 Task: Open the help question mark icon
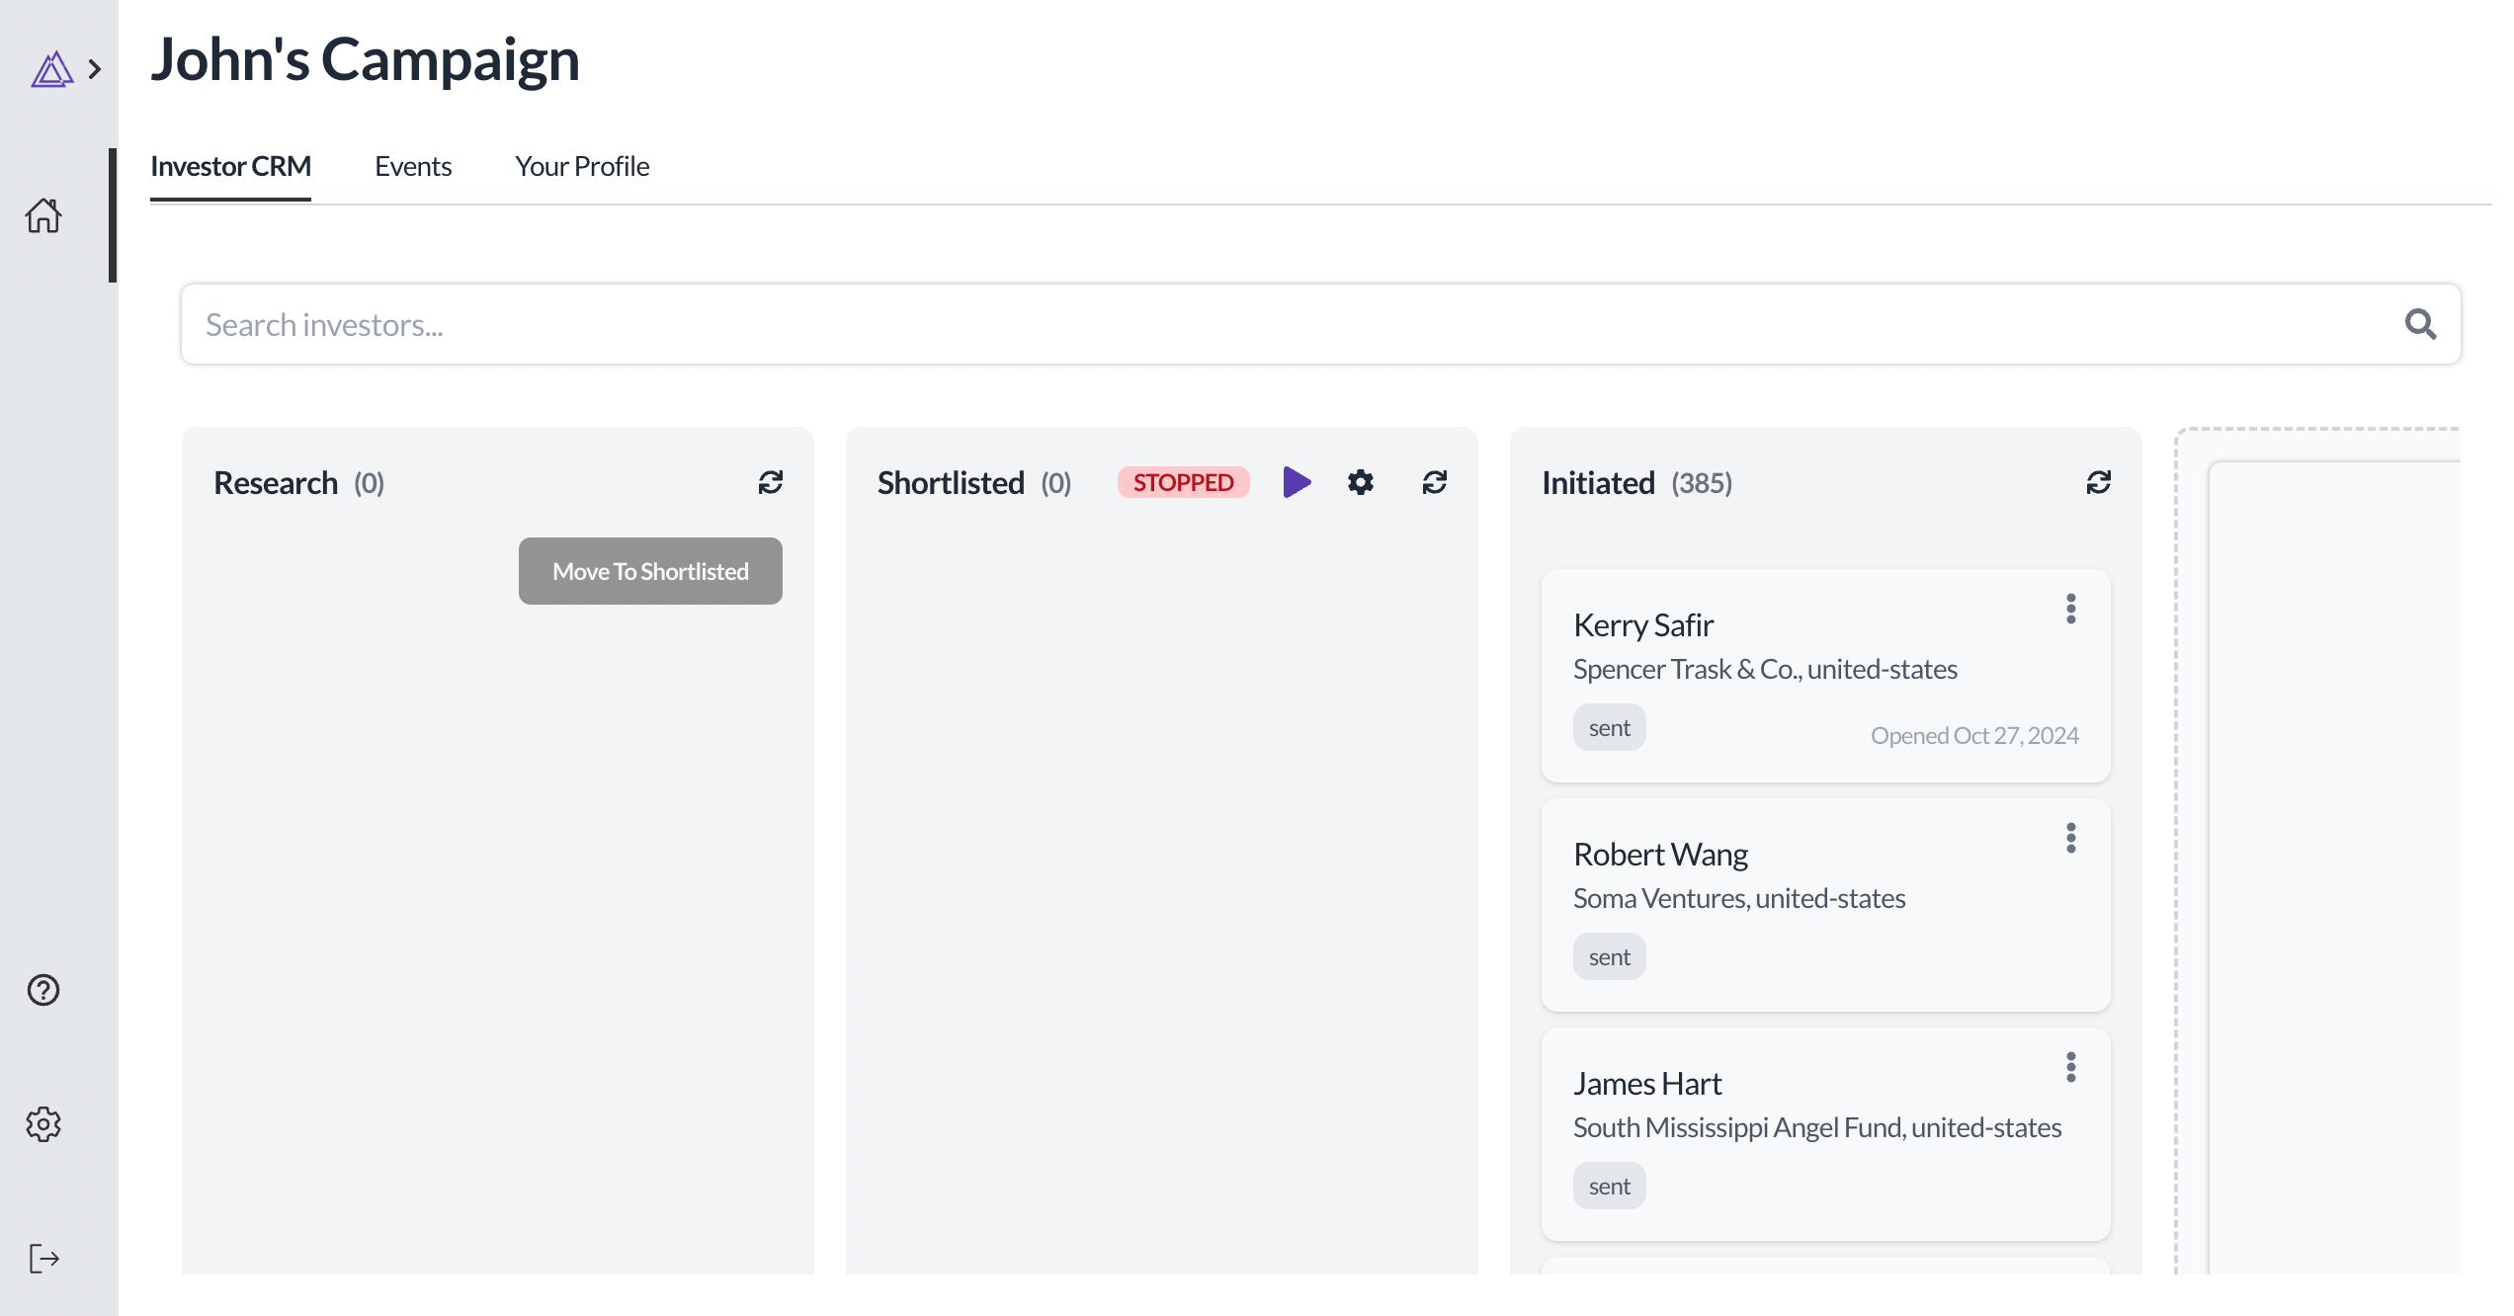(43, 990)
